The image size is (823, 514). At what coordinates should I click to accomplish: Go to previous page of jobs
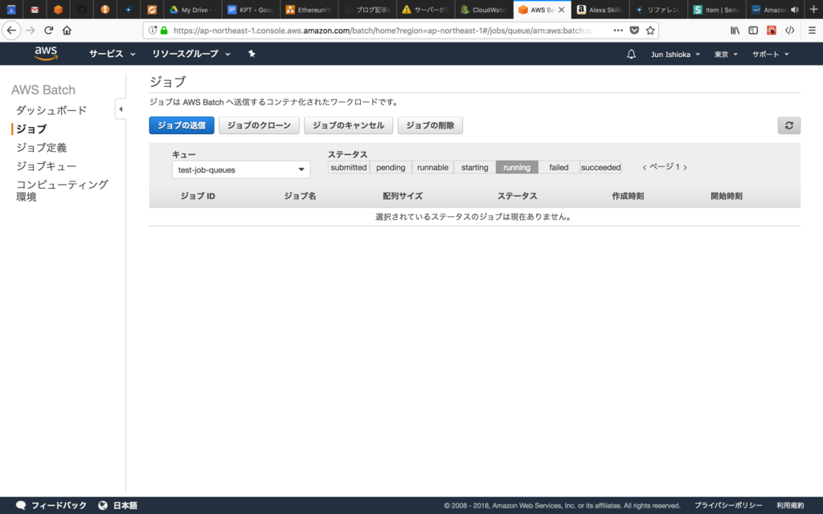click(x=644, y=167)
